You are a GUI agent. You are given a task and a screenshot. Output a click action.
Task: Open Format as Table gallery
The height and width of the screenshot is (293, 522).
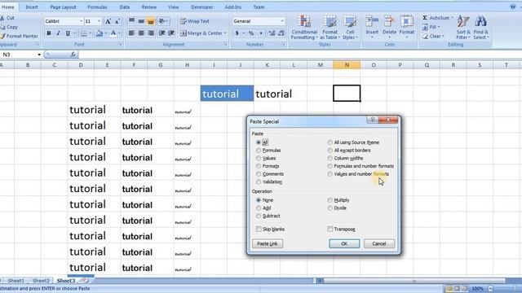click(x=330, y=28)
